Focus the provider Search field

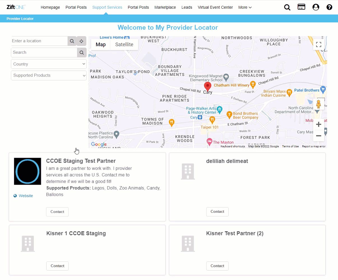click(44, 52)
